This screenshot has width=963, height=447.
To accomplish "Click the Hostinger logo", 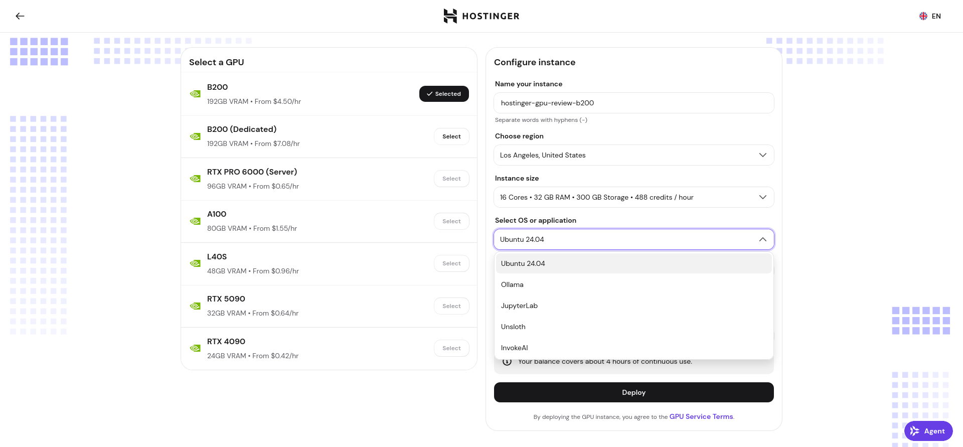I will [x=481, y=16].
